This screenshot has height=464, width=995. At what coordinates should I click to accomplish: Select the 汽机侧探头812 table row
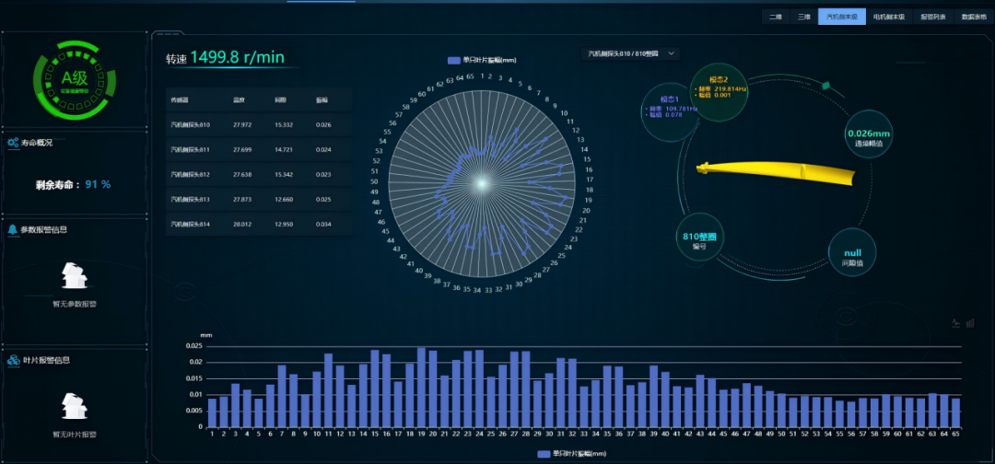click(x=258, y=174)
